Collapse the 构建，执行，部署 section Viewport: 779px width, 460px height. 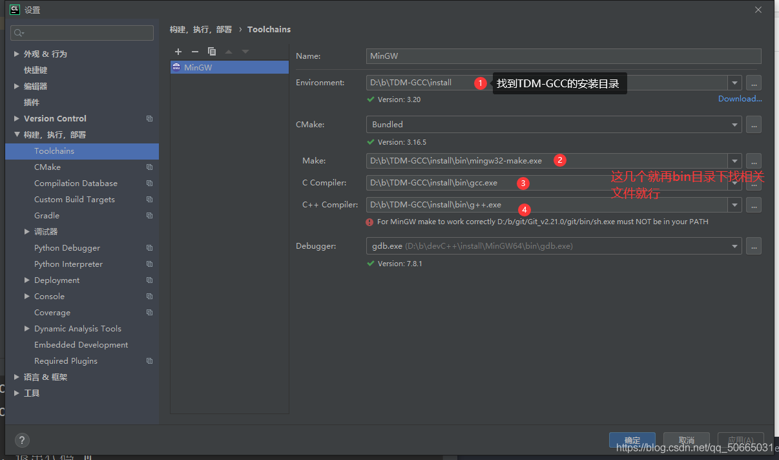pos(17,135)
